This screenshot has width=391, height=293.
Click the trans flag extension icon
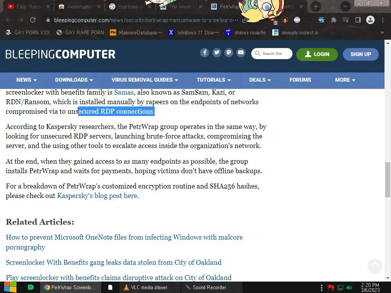click(297, 20)
